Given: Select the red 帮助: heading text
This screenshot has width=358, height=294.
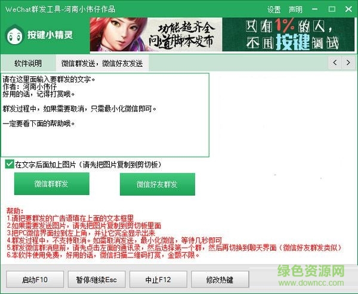Looking at the screenshot, I should tap(14, 211).
